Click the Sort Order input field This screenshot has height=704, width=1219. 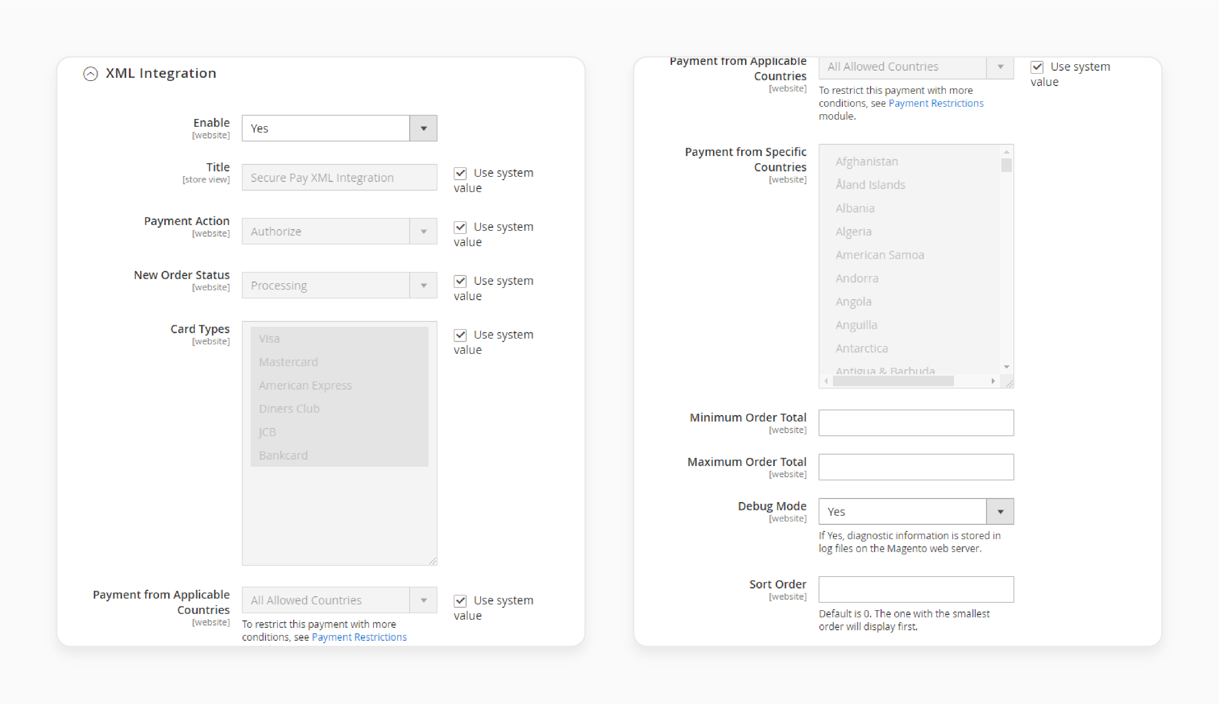coord(916,589)
